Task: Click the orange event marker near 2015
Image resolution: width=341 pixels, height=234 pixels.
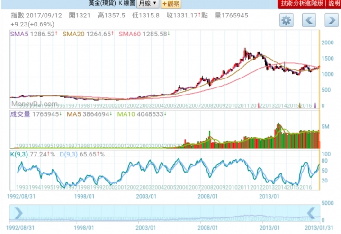Action: [x=300, y=105]
